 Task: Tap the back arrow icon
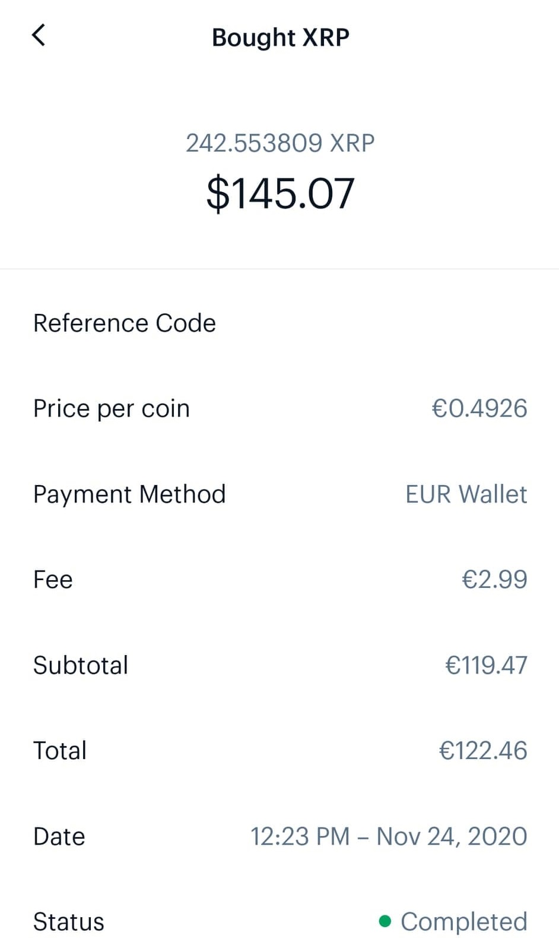(x=39, y=36)
